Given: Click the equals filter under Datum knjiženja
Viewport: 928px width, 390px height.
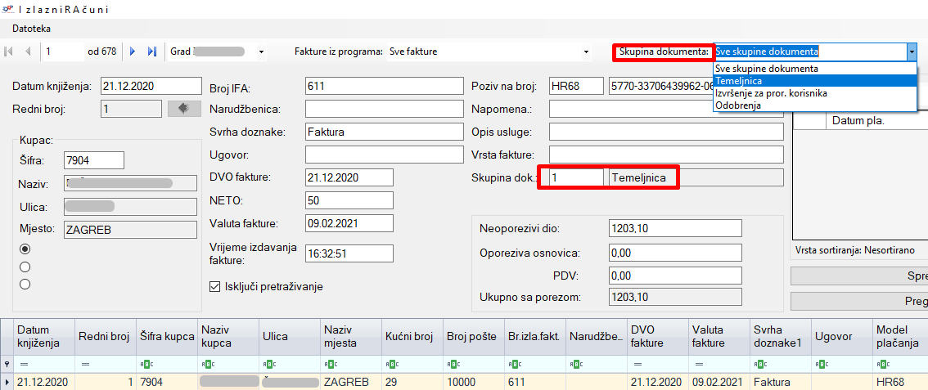Looking at the screenshot, I should pos(24,364).
